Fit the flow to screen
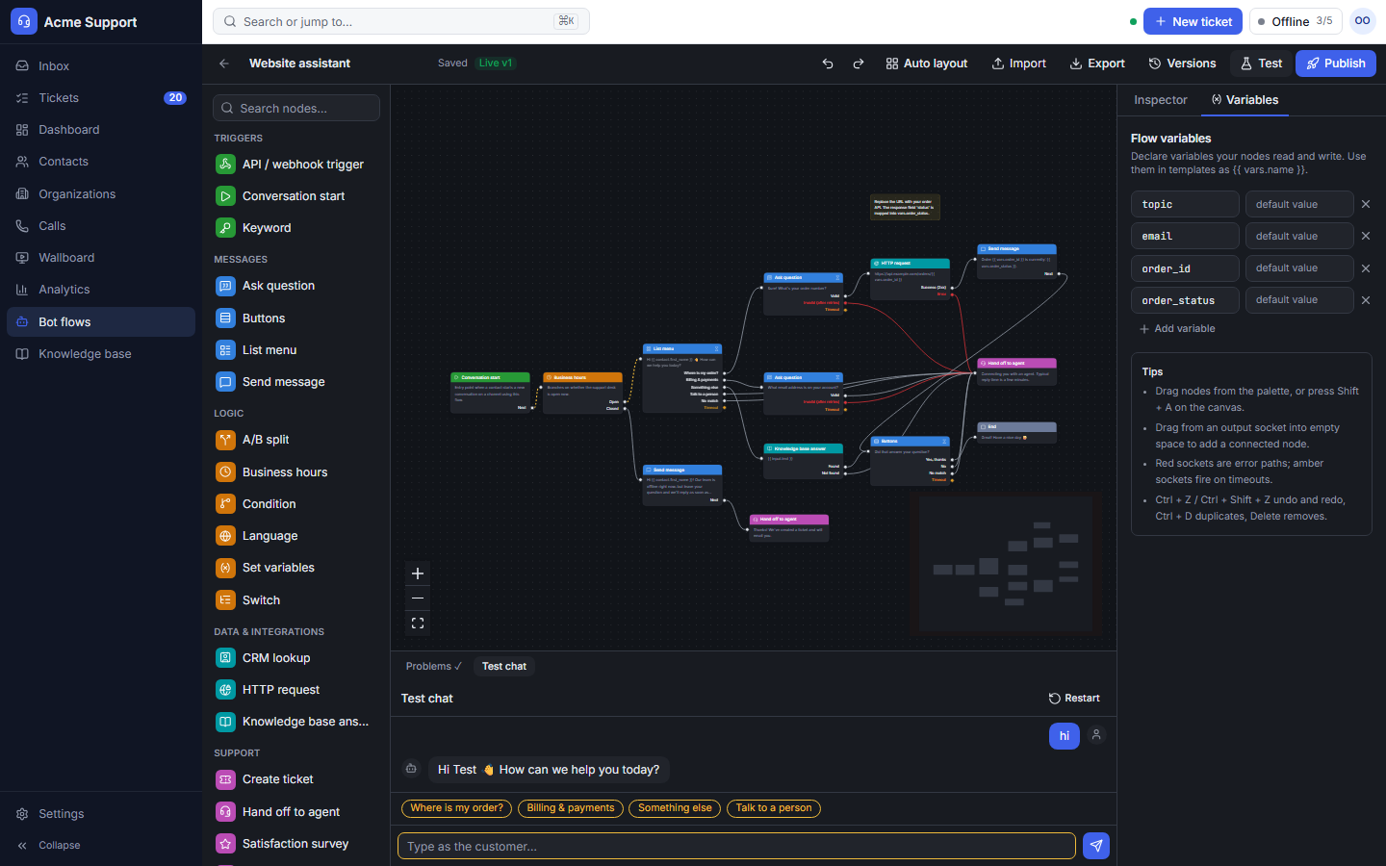The width and height of the screenshot is (1386, 866). click(x=418, y=624)
